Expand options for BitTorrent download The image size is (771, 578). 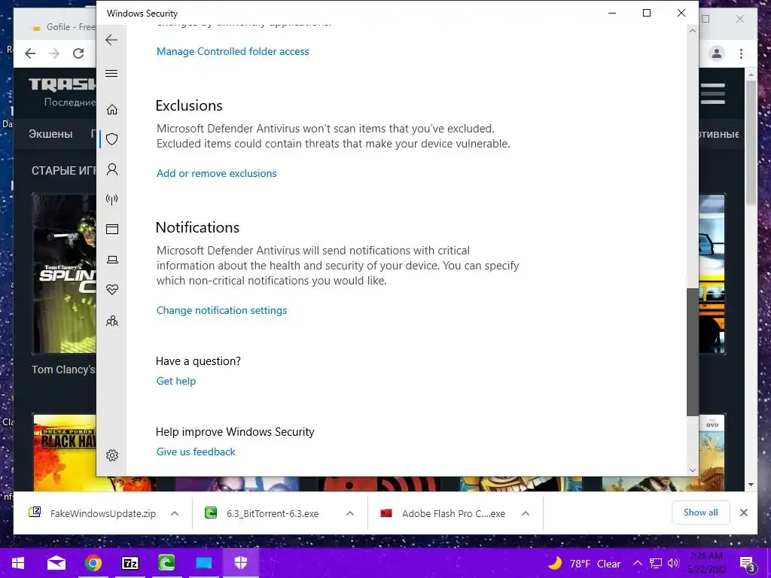350,513
